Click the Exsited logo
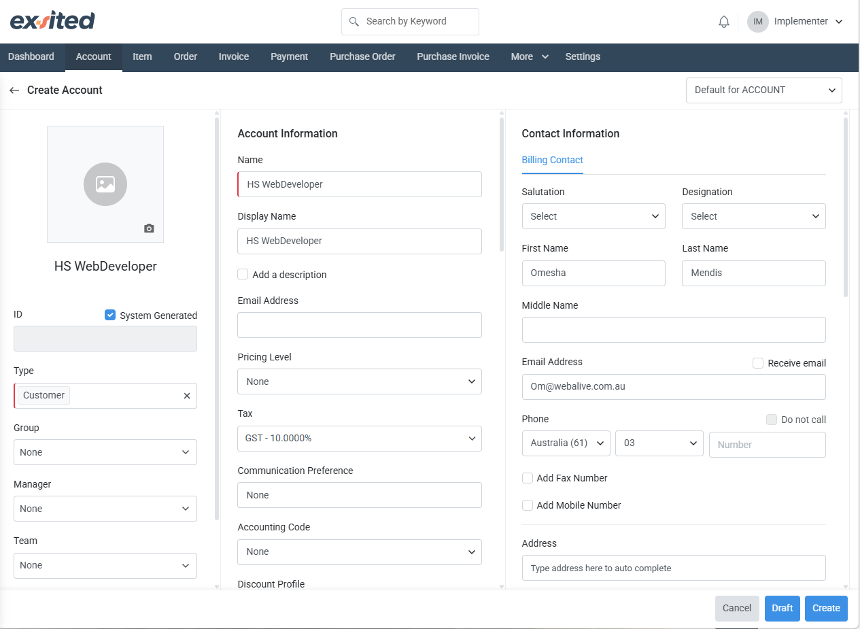Image resolution: width=860 pixels, height=629 pixels. 52,21
